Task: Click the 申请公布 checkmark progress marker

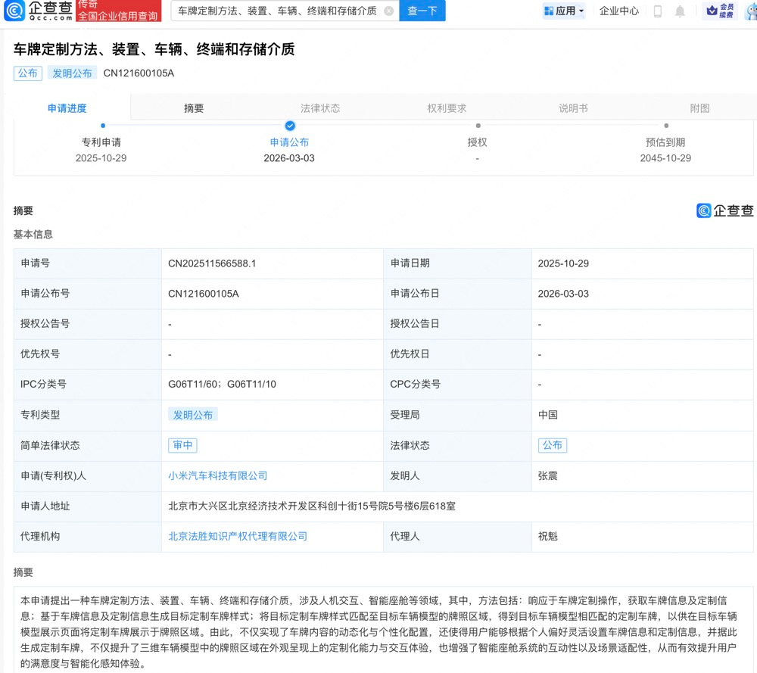Action: tap(290, 126)
